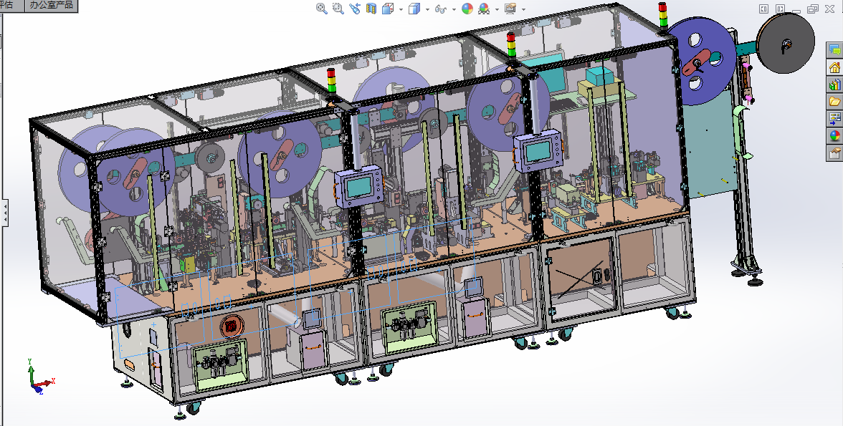
Task: Click the Previous View icon
Action: pos(354,9)
